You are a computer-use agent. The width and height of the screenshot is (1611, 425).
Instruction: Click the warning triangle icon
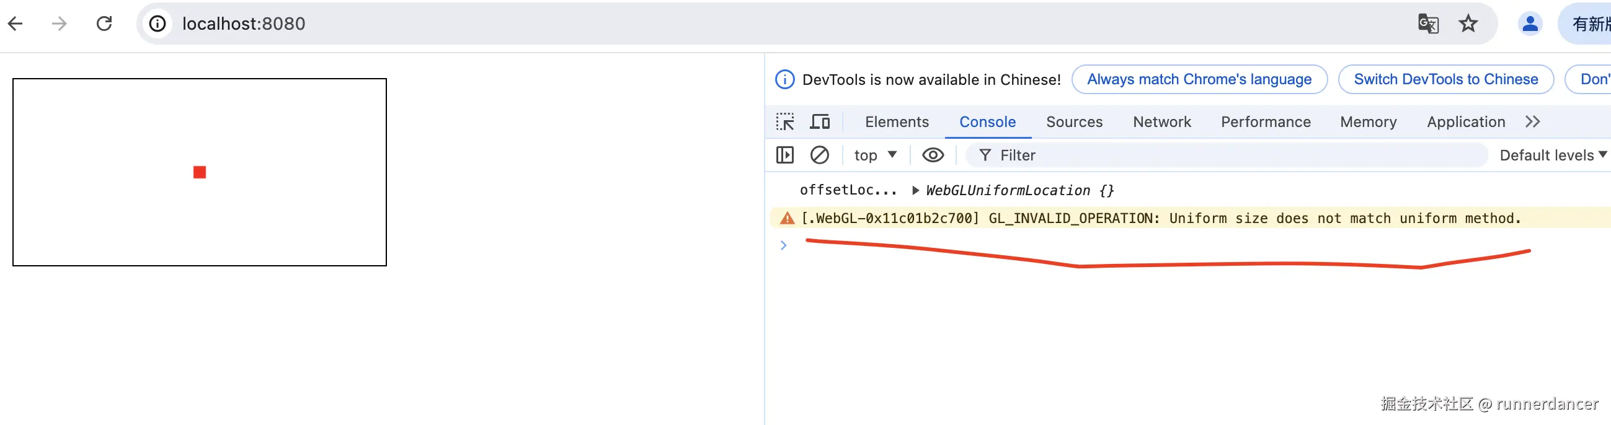(787, 218)
